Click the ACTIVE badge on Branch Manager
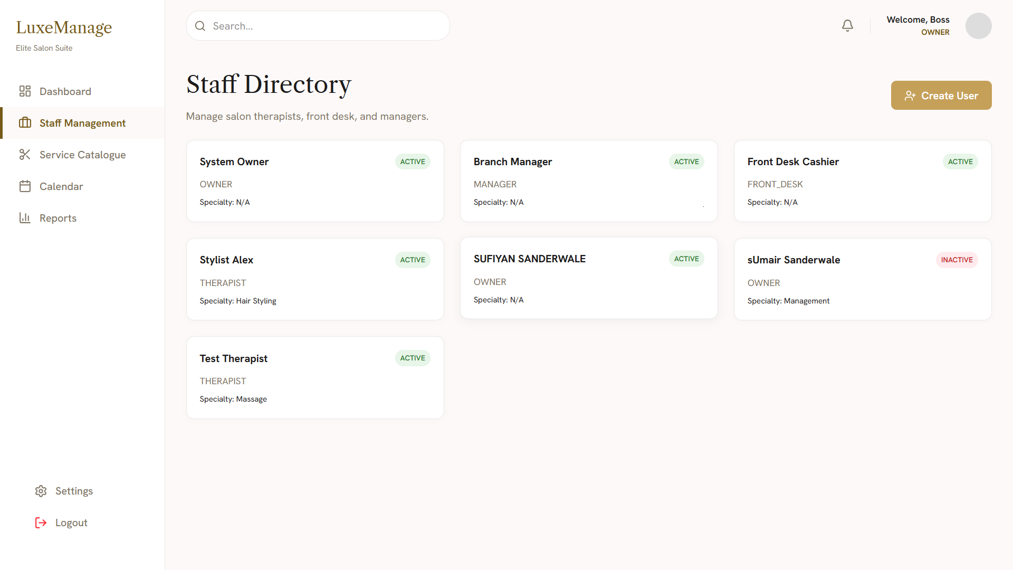 click(686, 162)
